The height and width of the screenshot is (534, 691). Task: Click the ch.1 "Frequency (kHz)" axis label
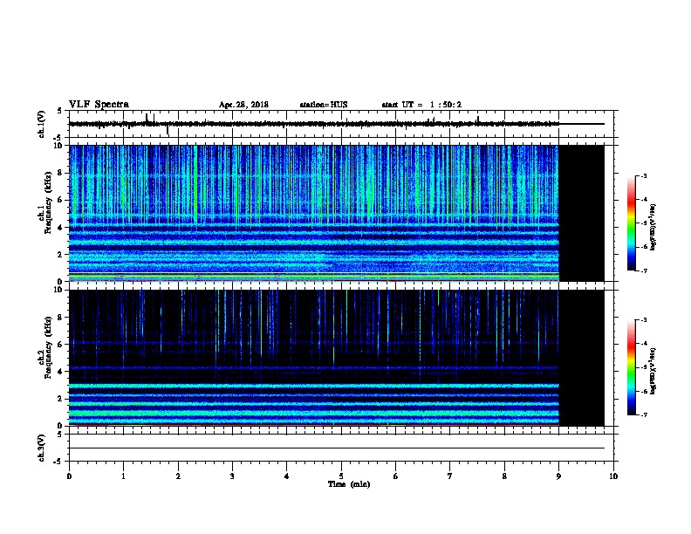(x=49, y=202)
